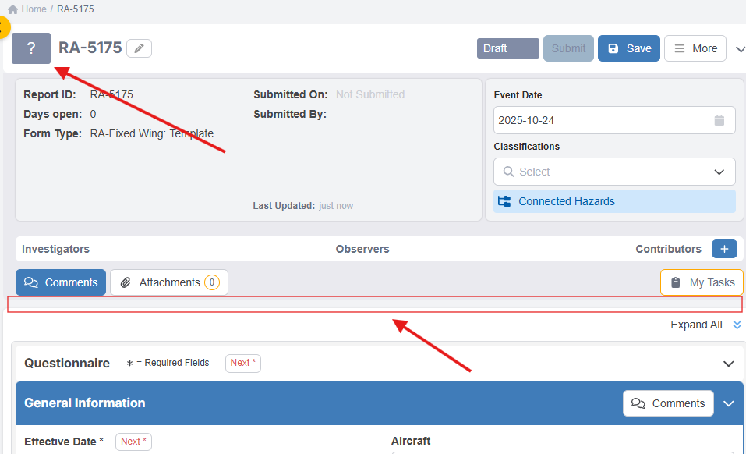Click the Event Date input field

pos(600,121)
